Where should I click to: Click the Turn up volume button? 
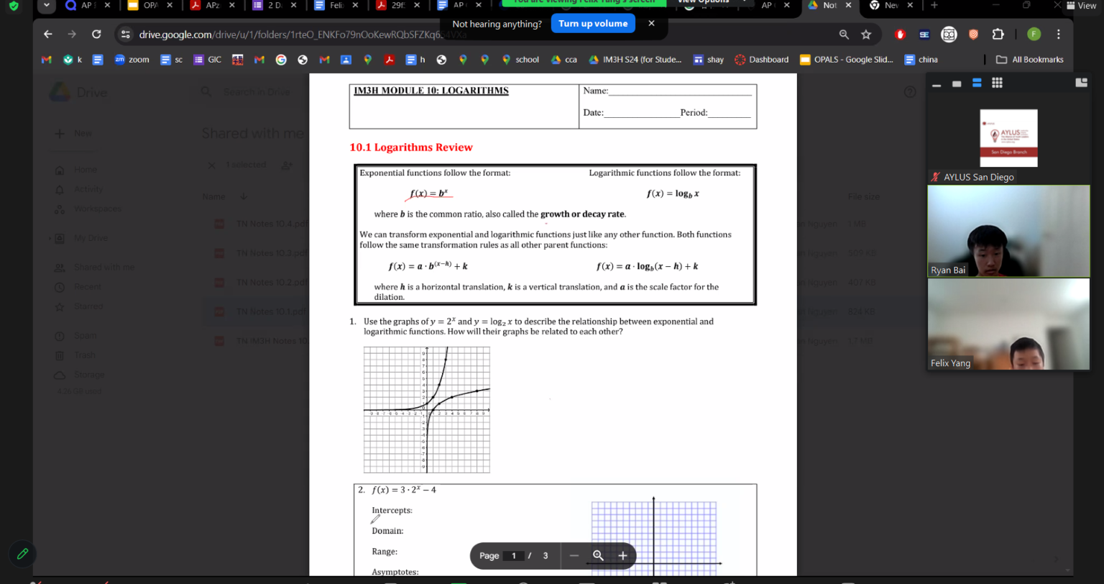point(593,24)
